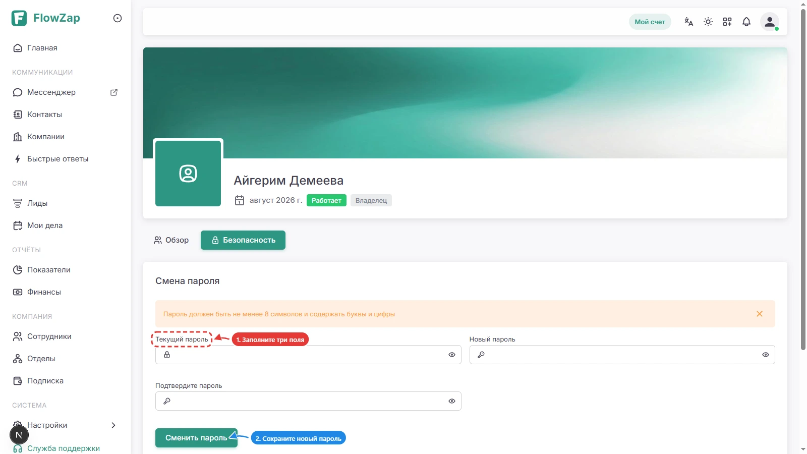This screenshot has height=454, width=807.
Task: Click the FlowZap logo icon
Action: pyautogui.click(x=19, y=18)
